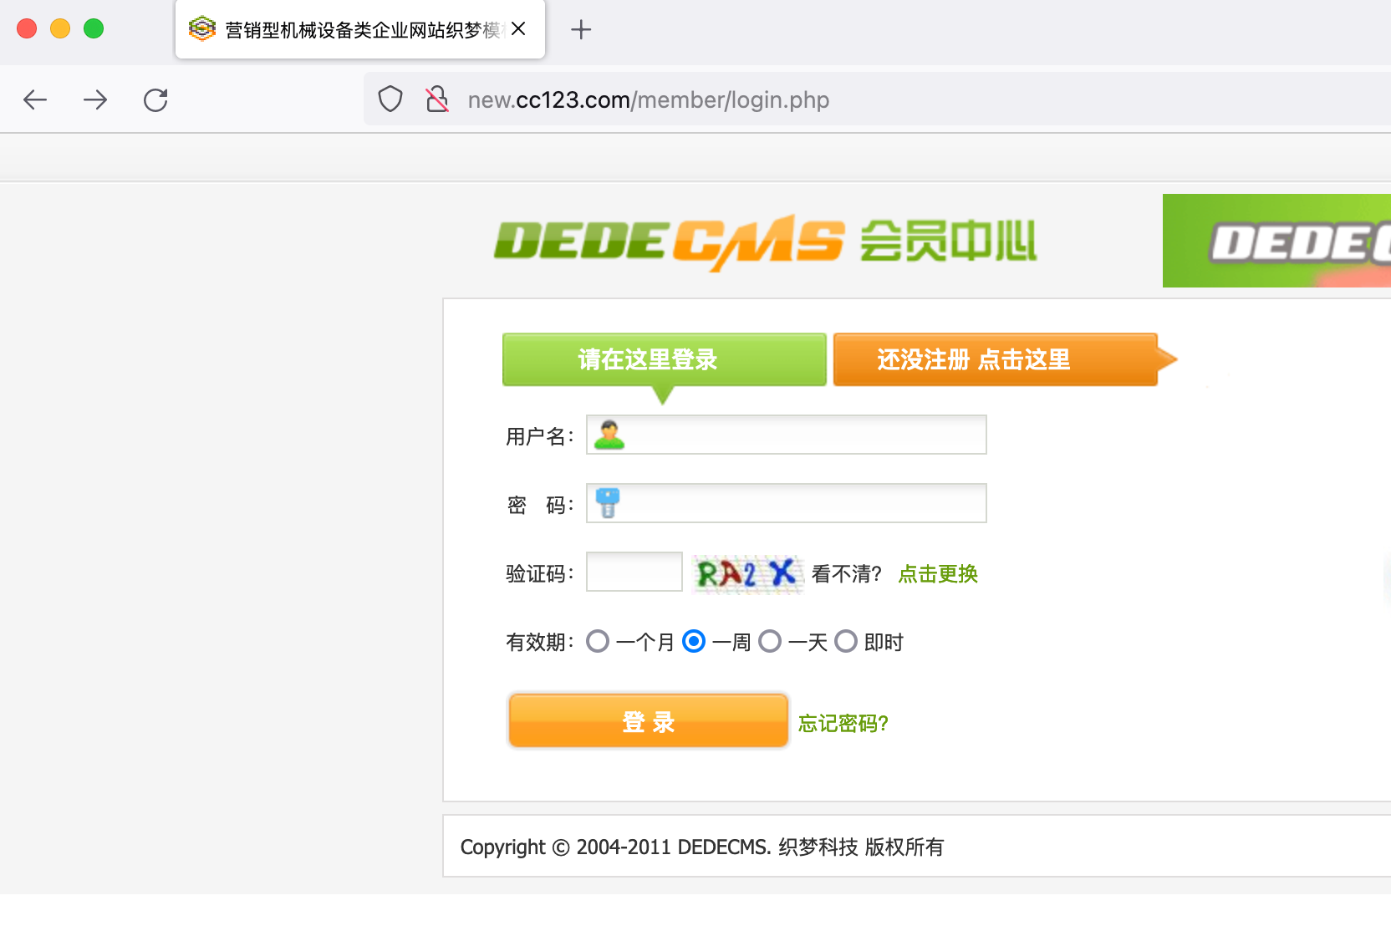Click the 忘记密码? link
This screenshot has height=926, width=1391.
pyautogui.click(x=843, y=723)
